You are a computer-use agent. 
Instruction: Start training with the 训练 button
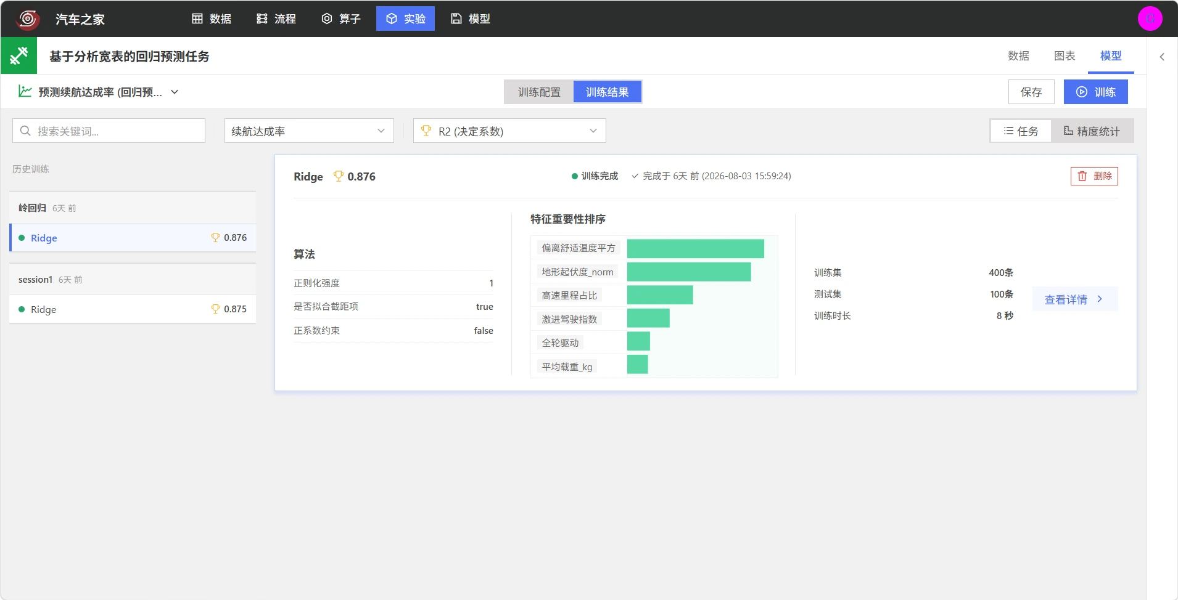pyautogui.click(x=1096, y=92)
